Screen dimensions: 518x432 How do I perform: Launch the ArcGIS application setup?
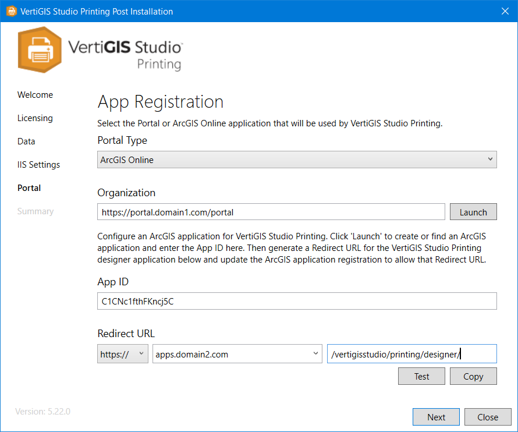(473, 211)
